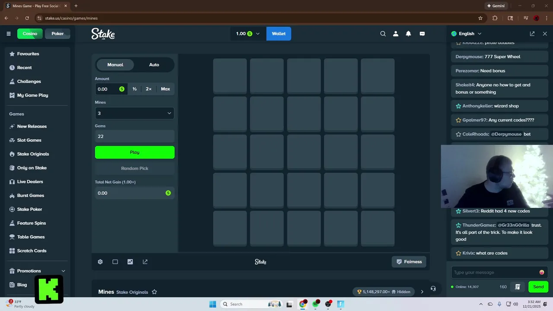Bookmark this page star icon
This screenshot has width=553, height=311.
point(480,18)
